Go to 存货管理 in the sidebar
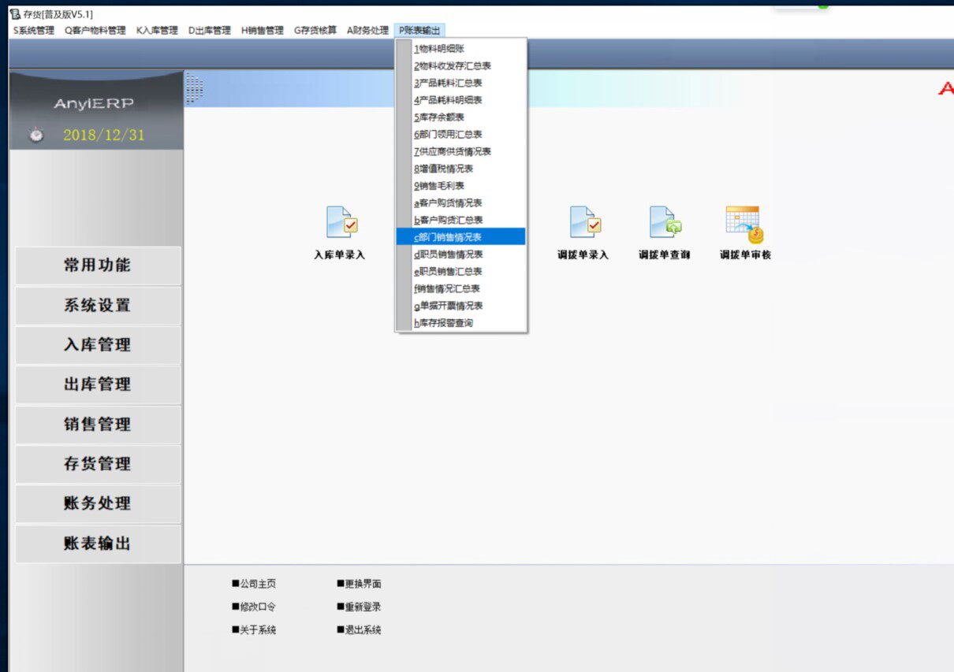954x672 pixels. point(97,464)
